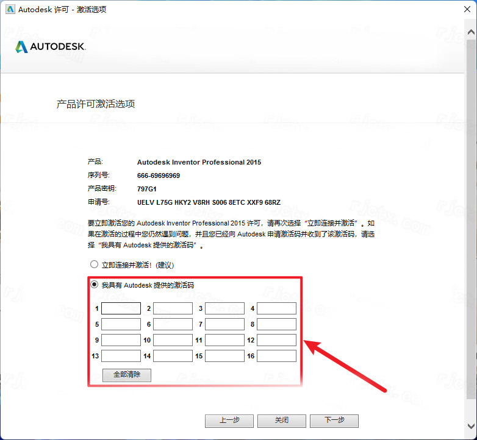Click activation code field 11

(225, 340)
